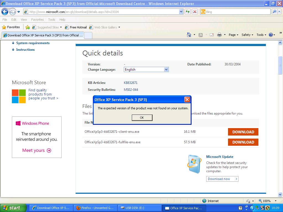Open the Edit menu
The image size is (283, 212).
click(x=14, y=20)
